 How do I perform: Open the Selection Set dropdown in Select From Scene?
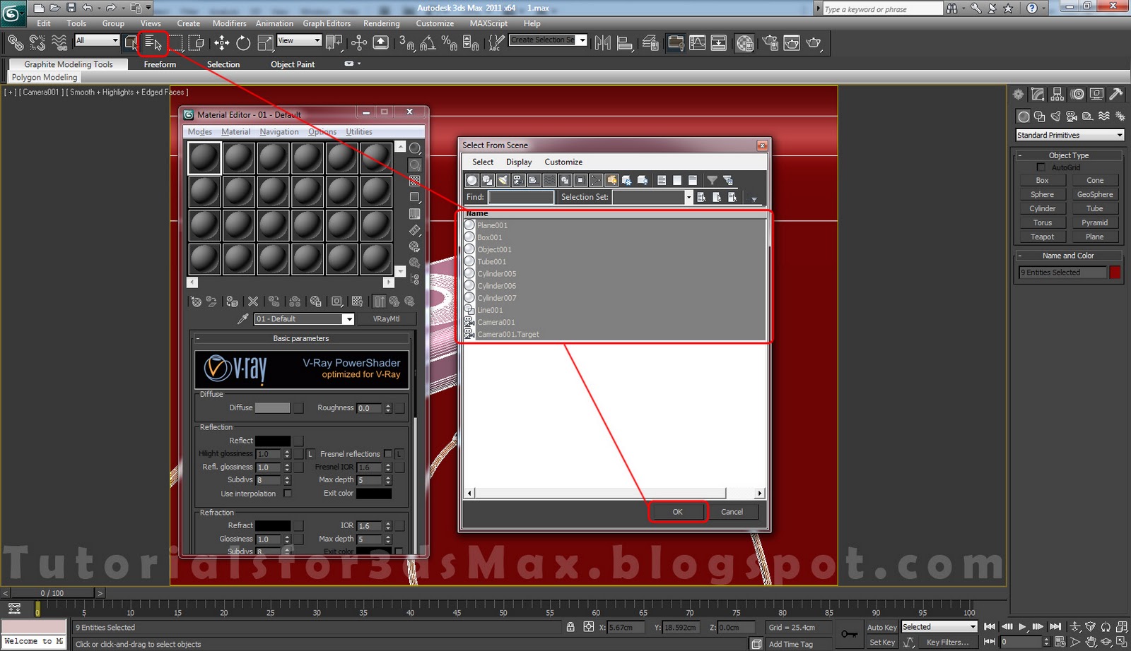[652, 197]
